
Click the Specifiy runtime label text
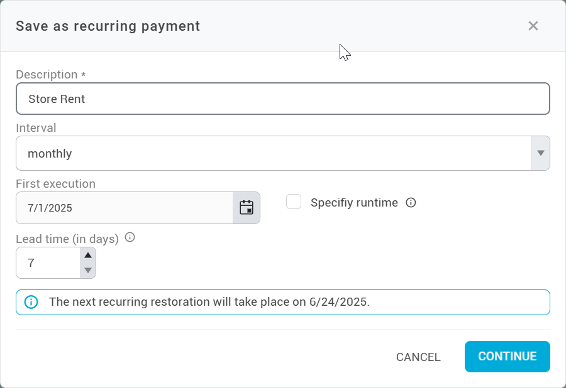click(x=354, y=203)
